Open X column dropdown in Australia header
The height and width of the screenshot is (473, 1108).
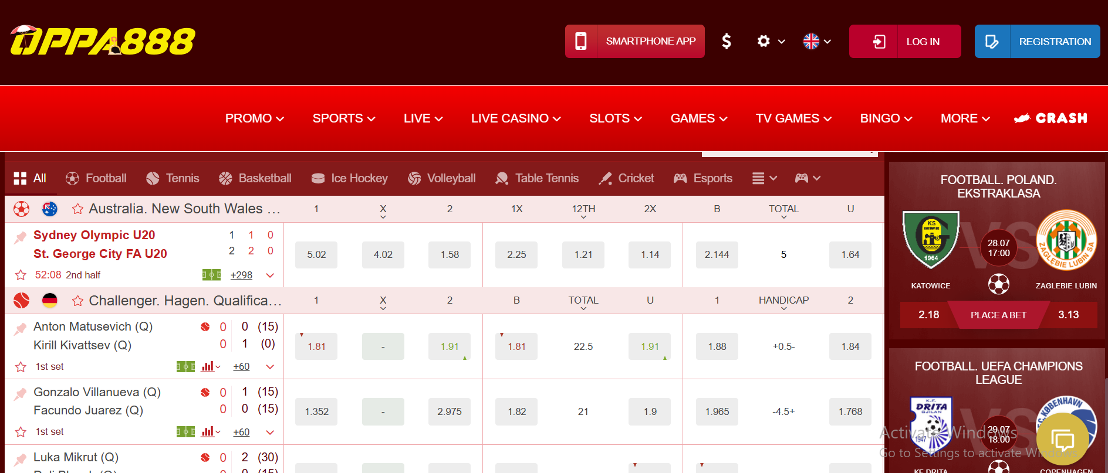pos(383,212)
